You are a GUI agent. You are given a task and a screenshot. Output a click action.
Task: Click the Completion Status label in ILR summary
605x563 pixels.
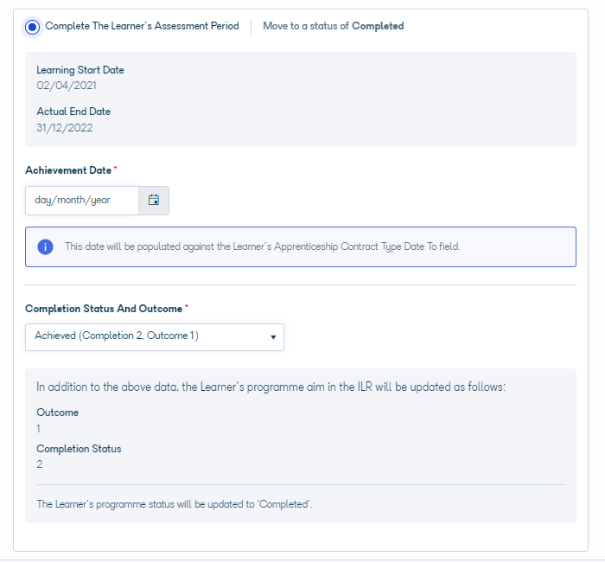pos(79,449)
